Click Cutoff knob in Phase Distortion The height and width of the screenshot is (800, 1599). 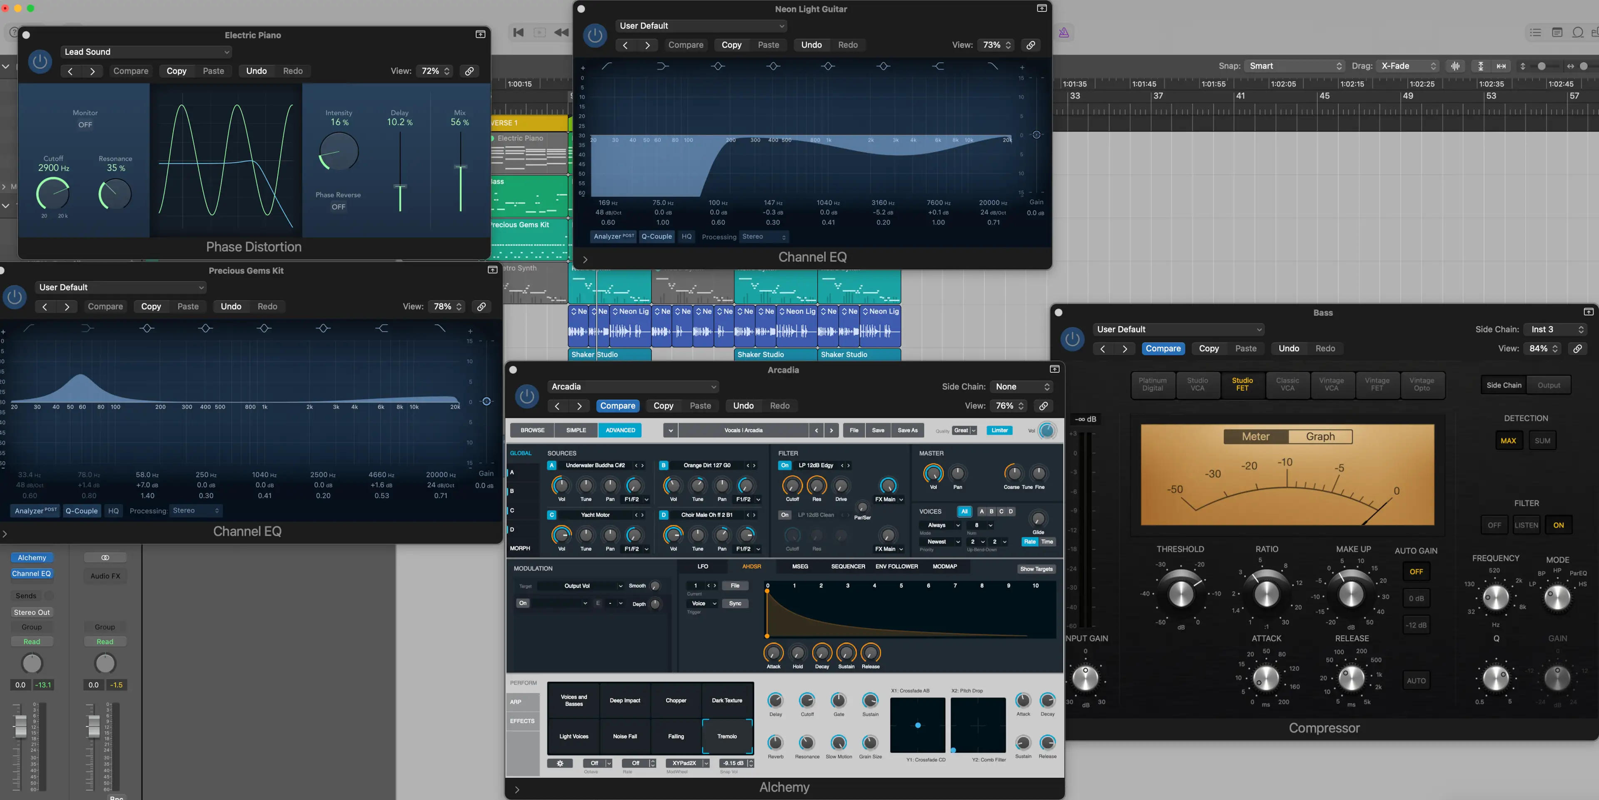coord(53,194)
